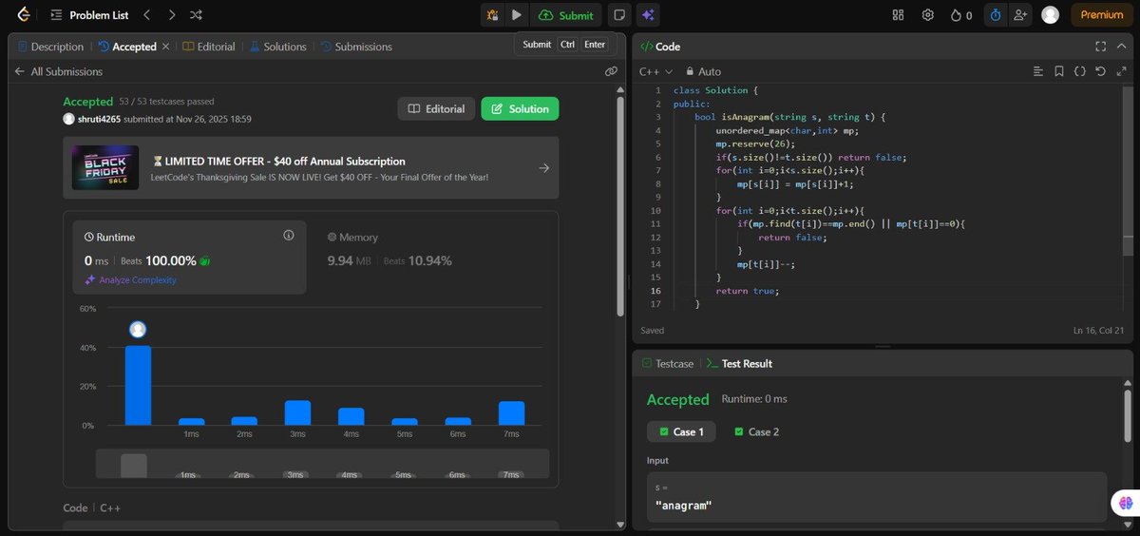Pick a random problem shuffle icon
The height and width of the screenshot is (536, 1140).
pyautogui.click(x=196, y=15)
